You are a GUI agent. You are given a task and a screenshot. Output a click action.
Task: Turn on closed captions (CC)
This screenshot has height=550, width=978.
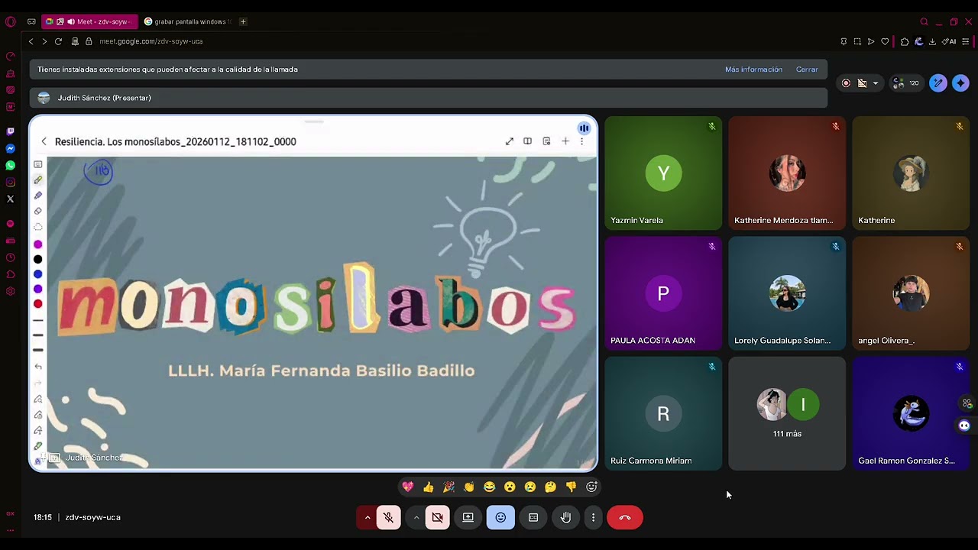533,517
